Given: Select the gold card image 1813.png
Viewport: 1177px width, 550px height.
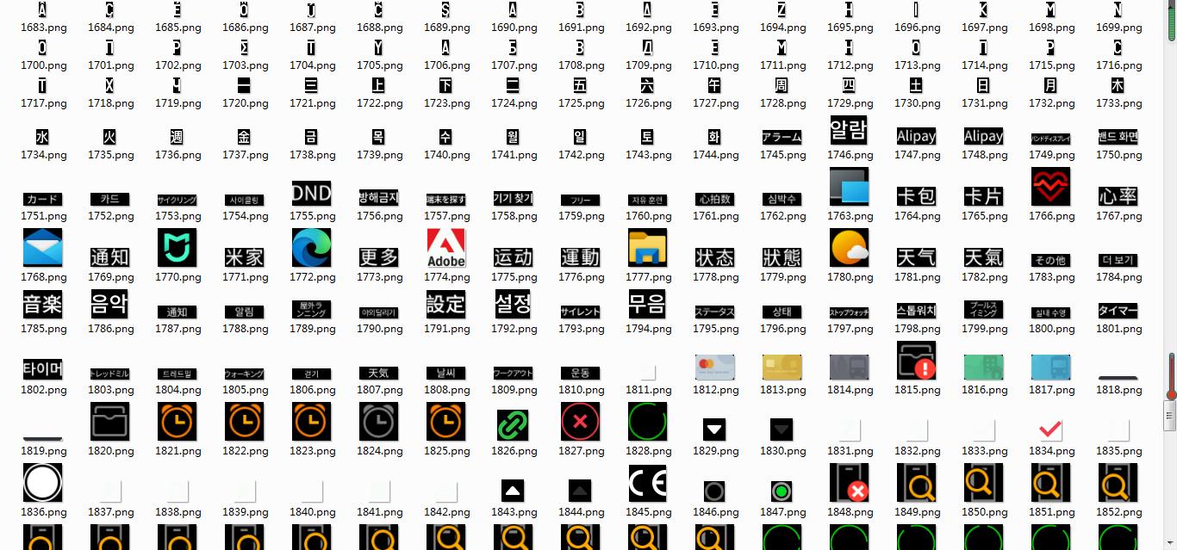Looking at the screenshot, I should [x=782, y=368].
